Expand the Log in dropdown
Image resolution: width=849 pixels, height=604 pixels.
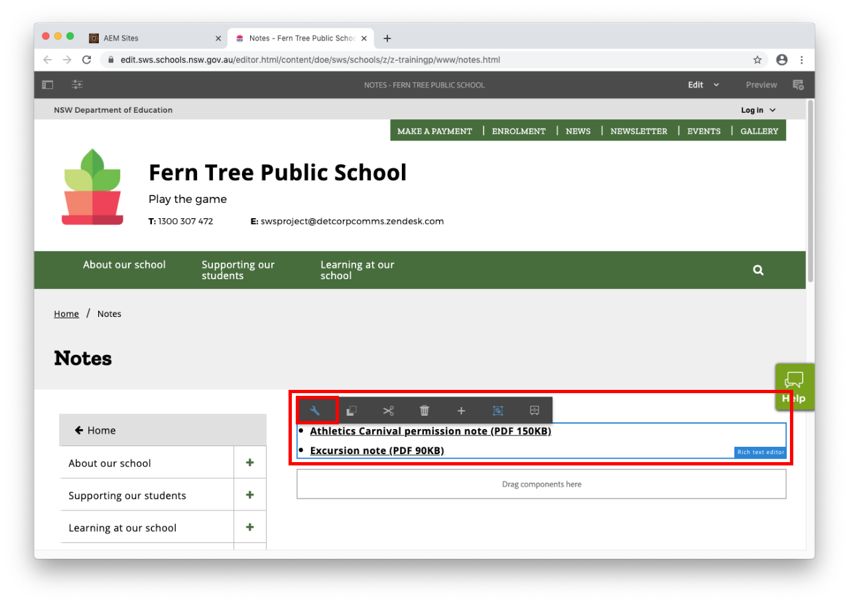coord(758,110)
